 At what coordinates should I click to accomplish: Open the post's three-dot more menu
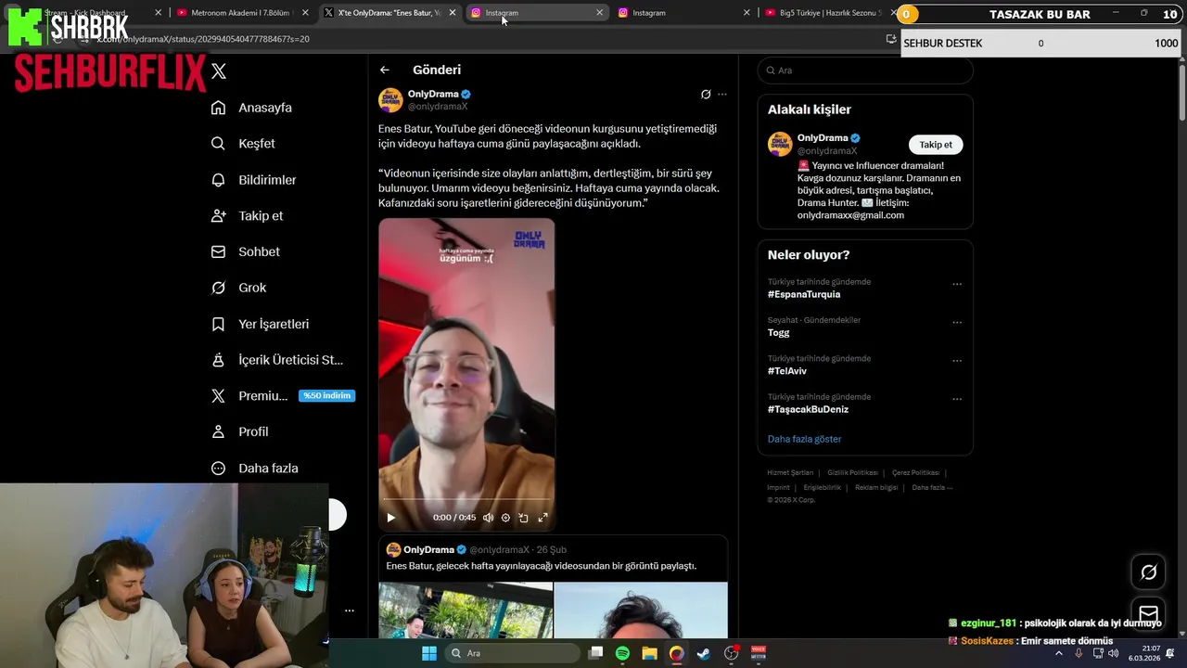722,94
